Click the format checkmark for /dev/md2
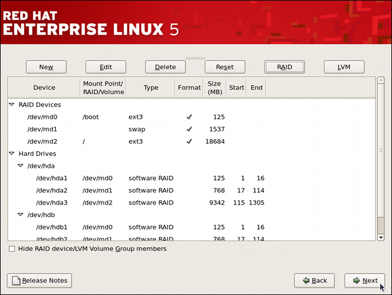This screenshot has height=295, width=392. [189, 141]
